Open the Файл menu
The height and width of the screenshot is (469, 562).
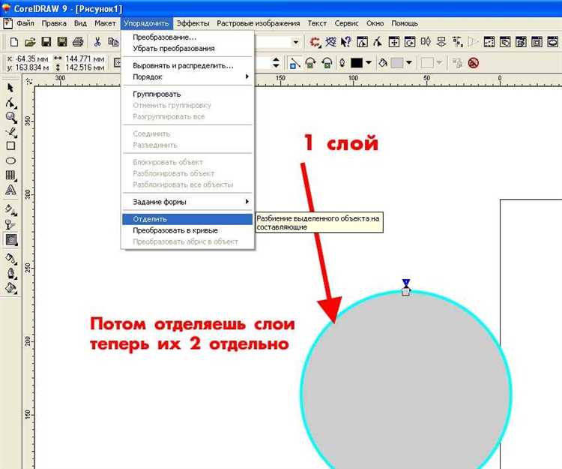(x=25, y=23)
